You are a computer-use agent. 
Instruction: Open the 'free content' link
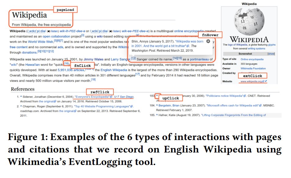18,47
